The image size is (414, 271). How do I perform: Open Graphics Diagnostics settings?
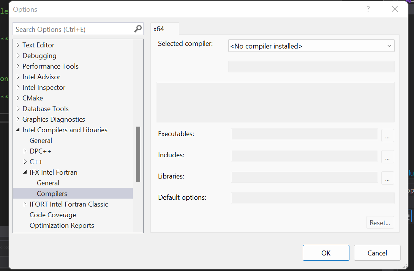(x=54, y=119)
